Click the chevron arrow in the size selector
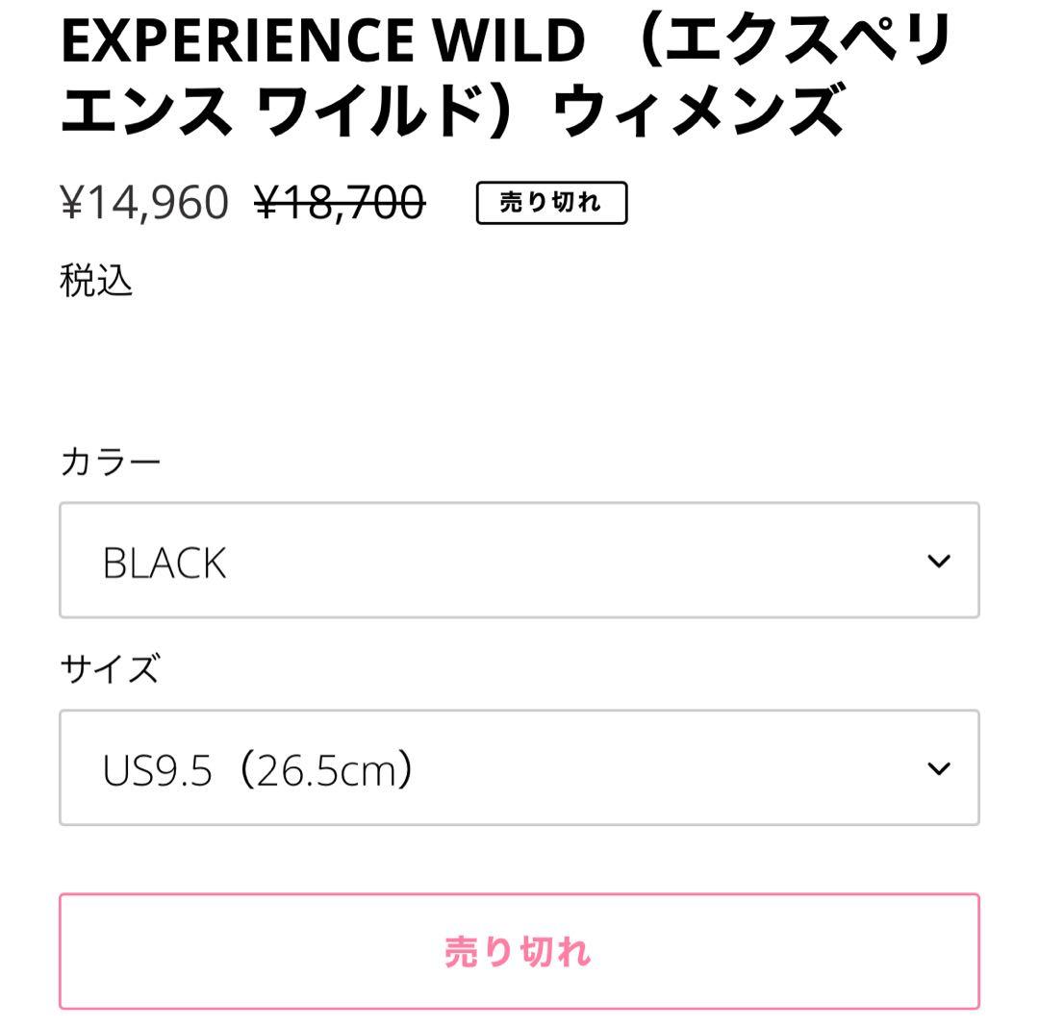This screenshot has width=1039, height=1027. coord(939,768)
